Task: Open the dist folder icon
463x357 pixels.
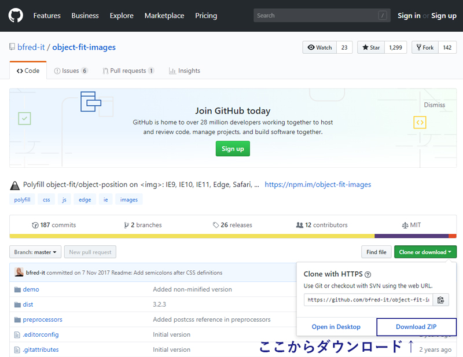Action: click(x=17, y=305)
